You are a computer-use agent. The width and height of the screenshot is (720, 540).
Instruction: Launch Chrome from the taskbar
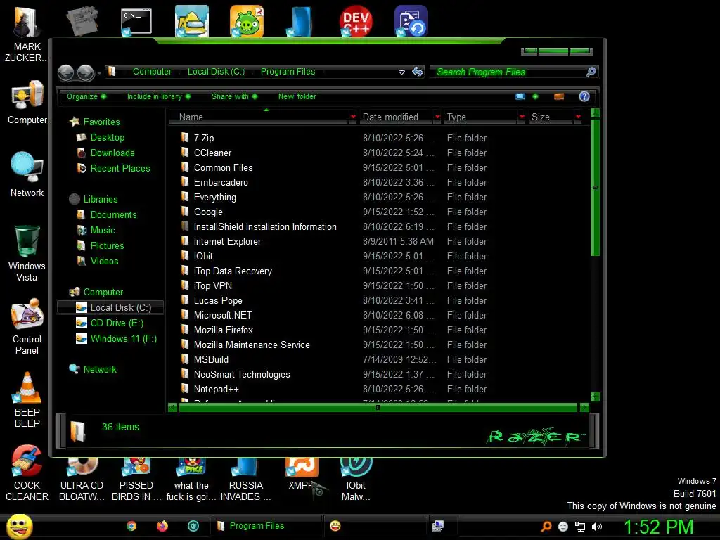coord(131,526)
